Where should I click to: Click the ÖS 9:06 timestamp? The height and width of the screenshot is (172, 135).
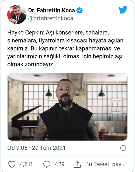pyautogui.click(x=17, y=148)
